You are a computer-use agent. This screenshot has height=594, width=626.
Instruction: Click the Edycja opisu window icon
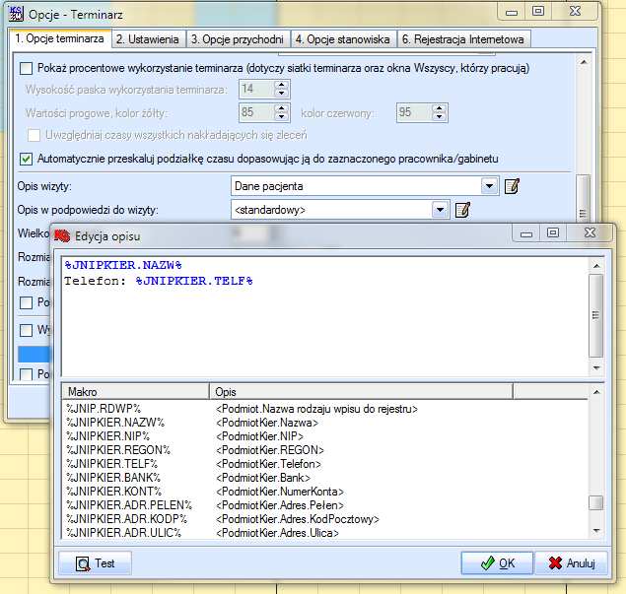pos(61,235)
